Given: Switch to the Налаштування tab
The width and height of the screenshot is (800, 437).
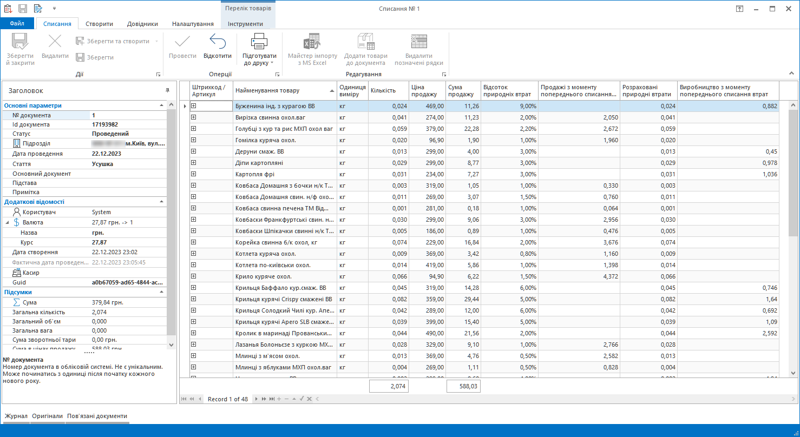Looking at the screenshot, I should pos(193,24).
